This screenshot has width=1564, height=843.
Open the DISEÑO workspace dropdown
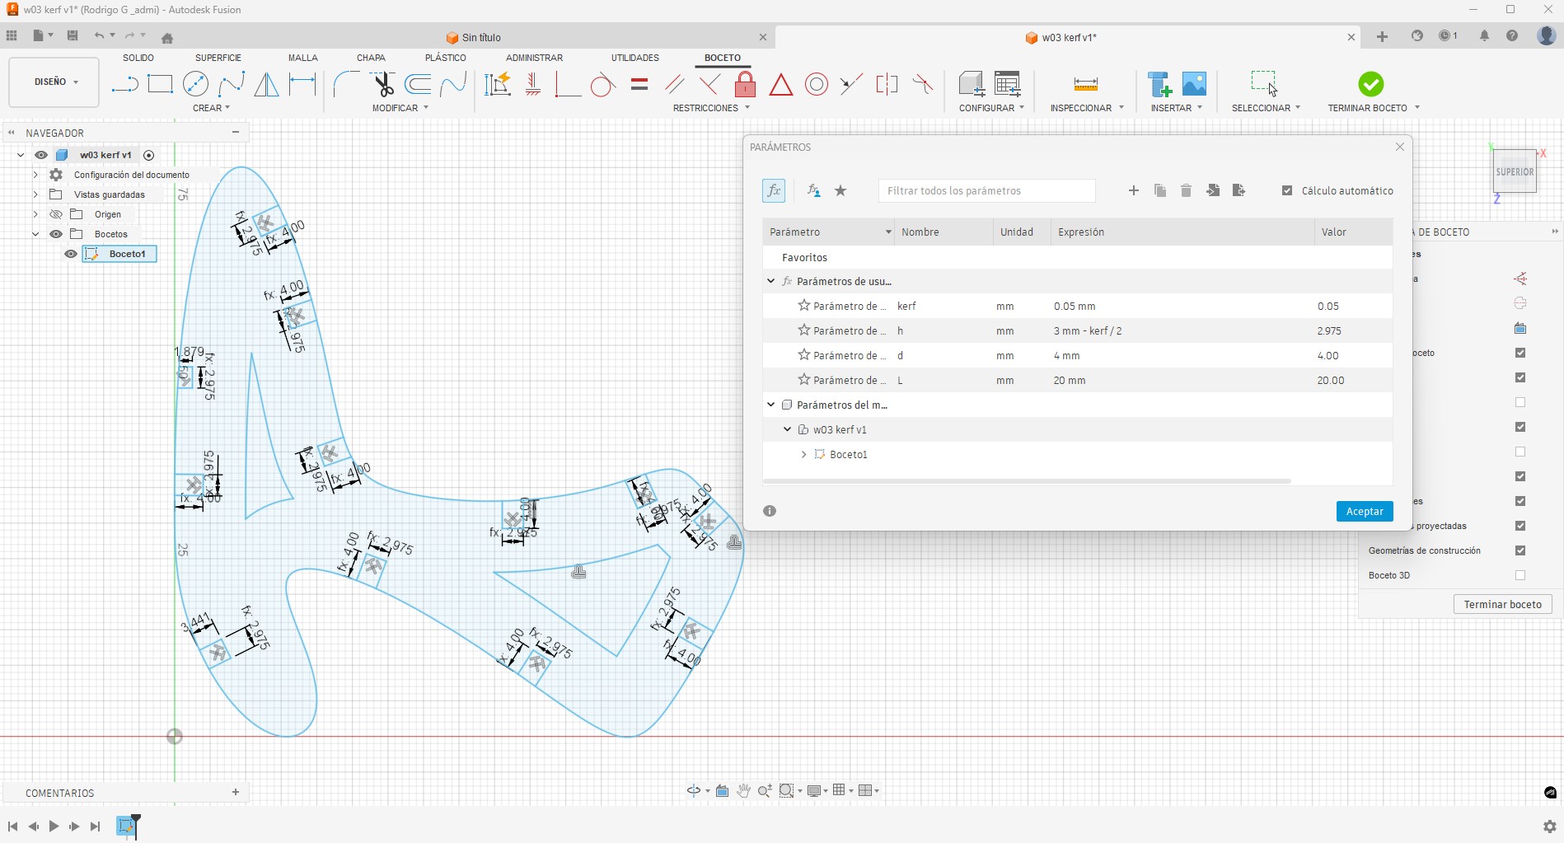click(x=54, y=82)
